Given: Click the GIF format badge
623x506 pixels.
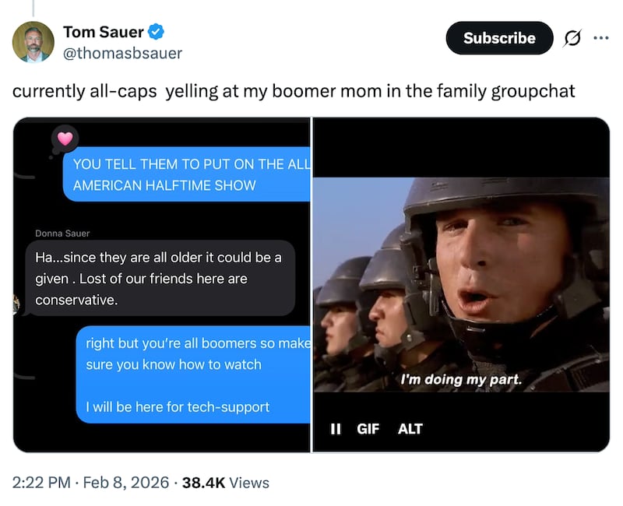Looking at the screenshot, I should [x=368, y=428].
